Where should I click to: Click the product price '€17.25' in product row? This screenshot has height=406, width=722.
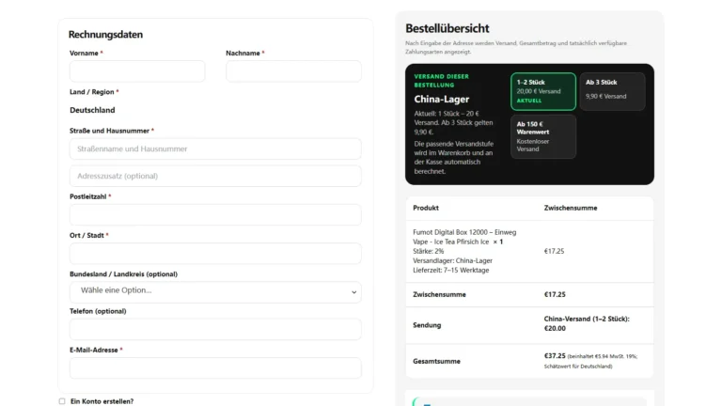coord(554,251)
